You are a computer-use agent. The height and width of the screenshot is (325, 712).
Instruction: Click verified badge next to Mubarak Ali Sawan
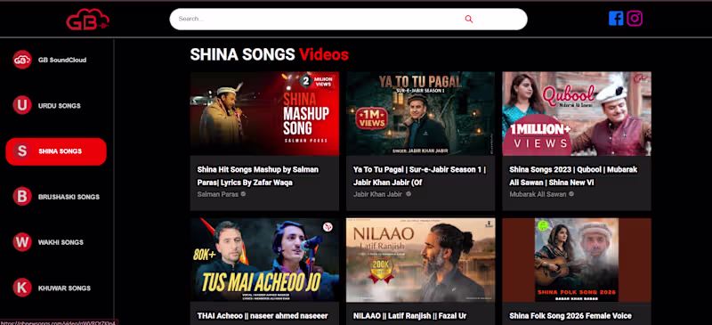click(571, 194)
